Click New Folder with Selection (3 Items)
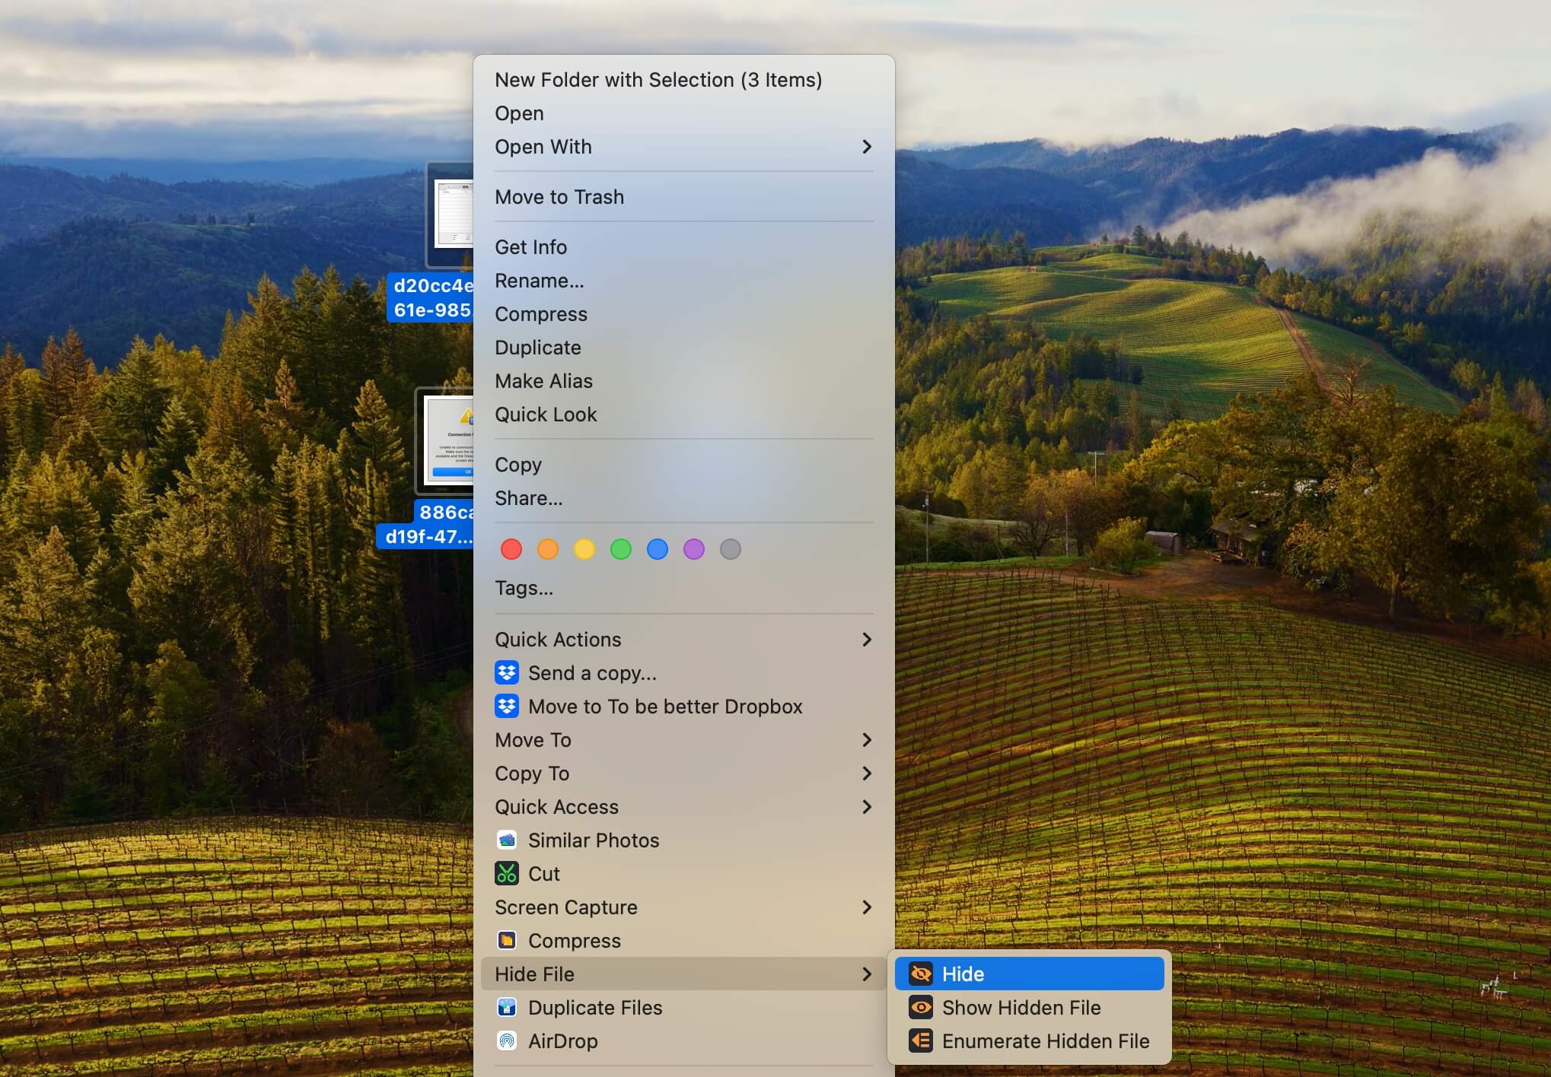This screenshot has width=1551, height=1077. (659, 79)
